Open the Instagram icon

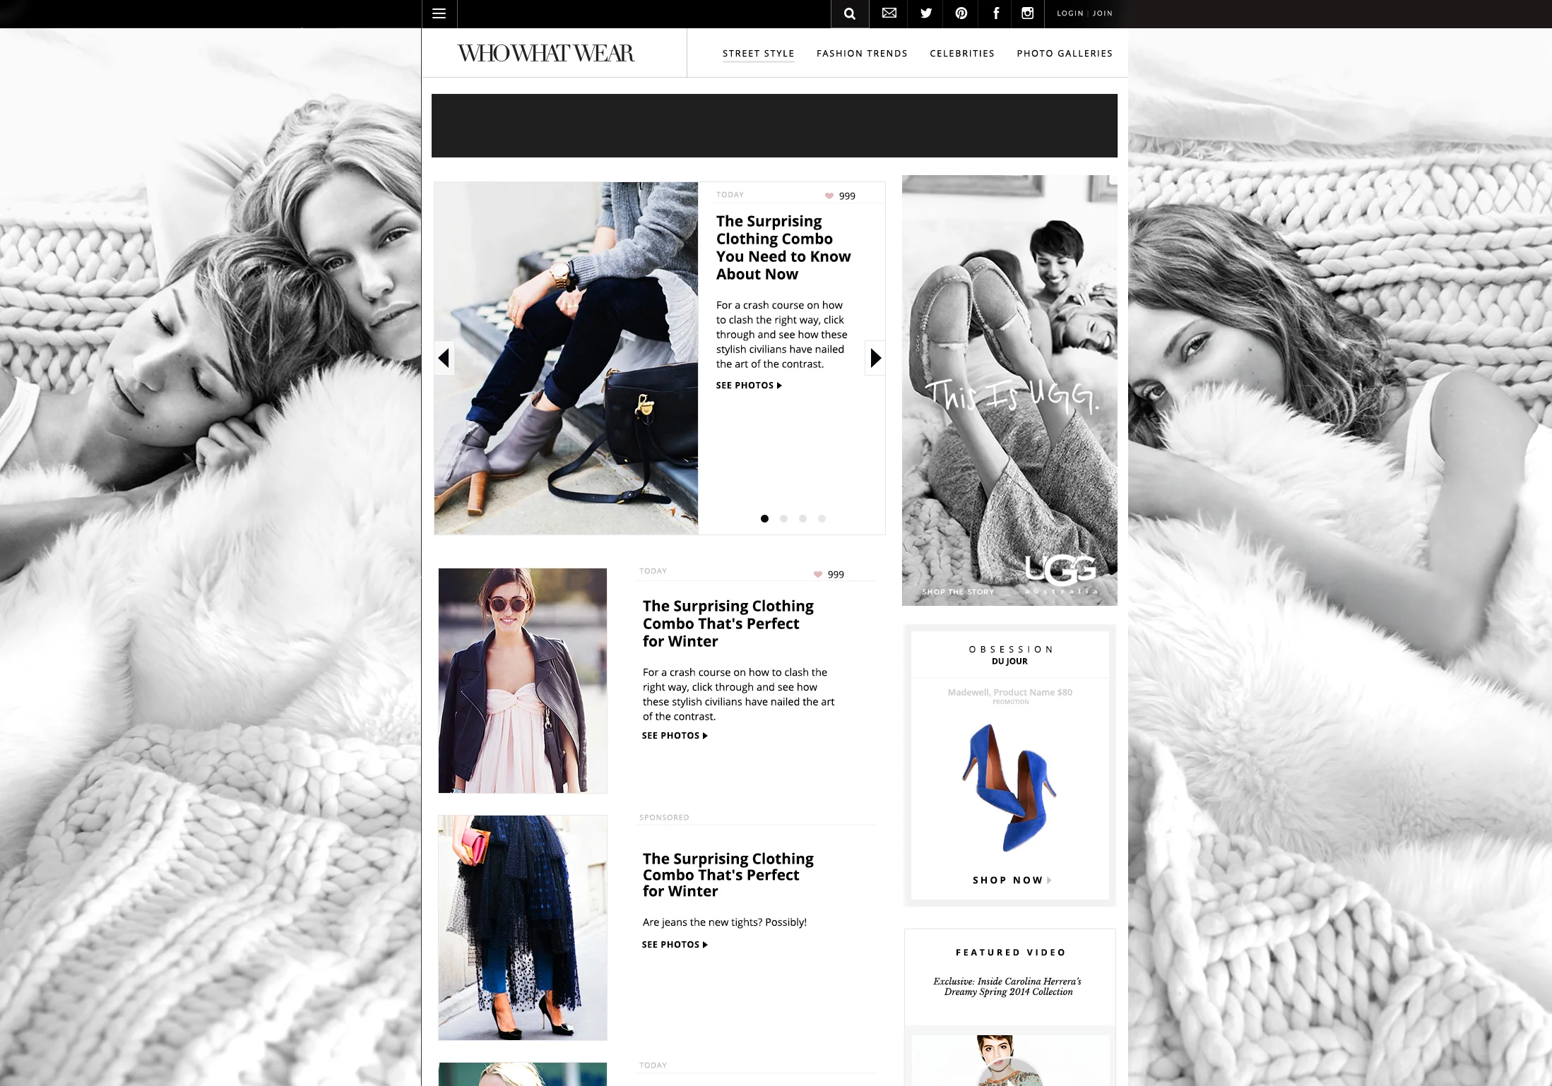point(1028,13)
